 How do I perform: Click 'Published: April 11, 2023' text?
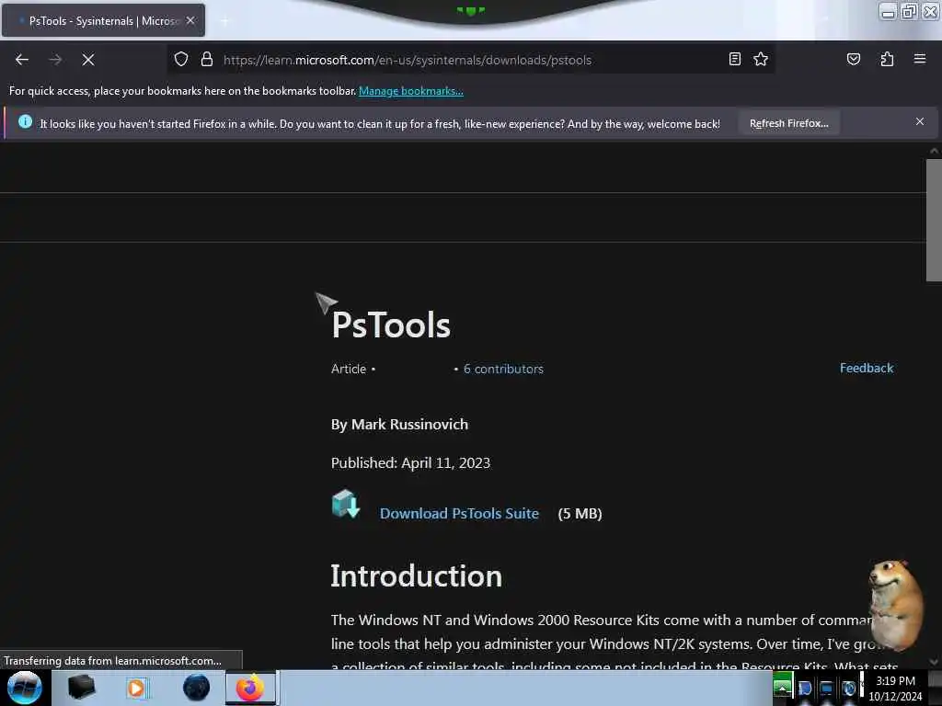[x=410, y=463]
